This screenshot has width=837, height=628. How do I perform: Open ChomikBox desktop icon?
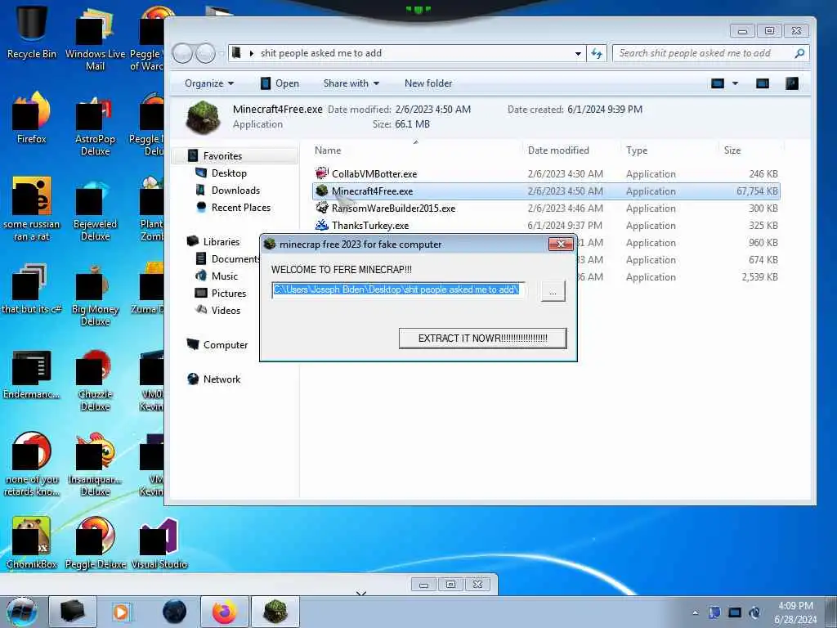click(x=32, y=543)
